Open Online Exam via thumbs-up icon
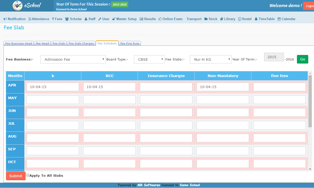The image size is (314, 188). tap(160, 19)
